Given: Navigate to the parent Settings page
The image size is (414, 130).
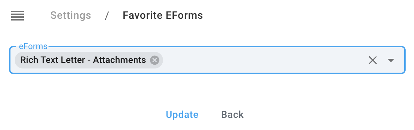Looking at the screenshot, I should pyautogui.click(x=71, y=15).
